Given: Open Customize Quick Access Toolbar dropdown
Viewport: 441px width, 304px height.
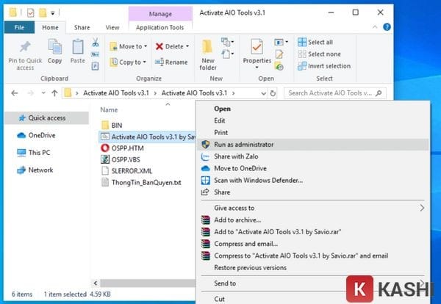Looking at the screenshot, I should point(53,13).
